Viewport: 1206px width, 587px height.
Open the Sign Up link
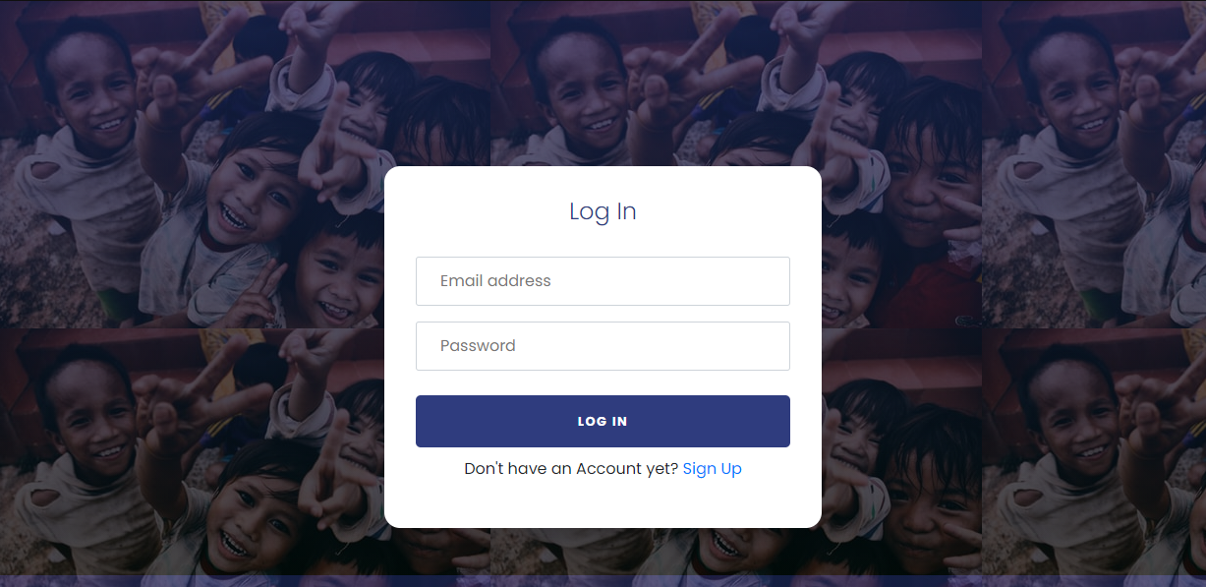pos(712,469)
